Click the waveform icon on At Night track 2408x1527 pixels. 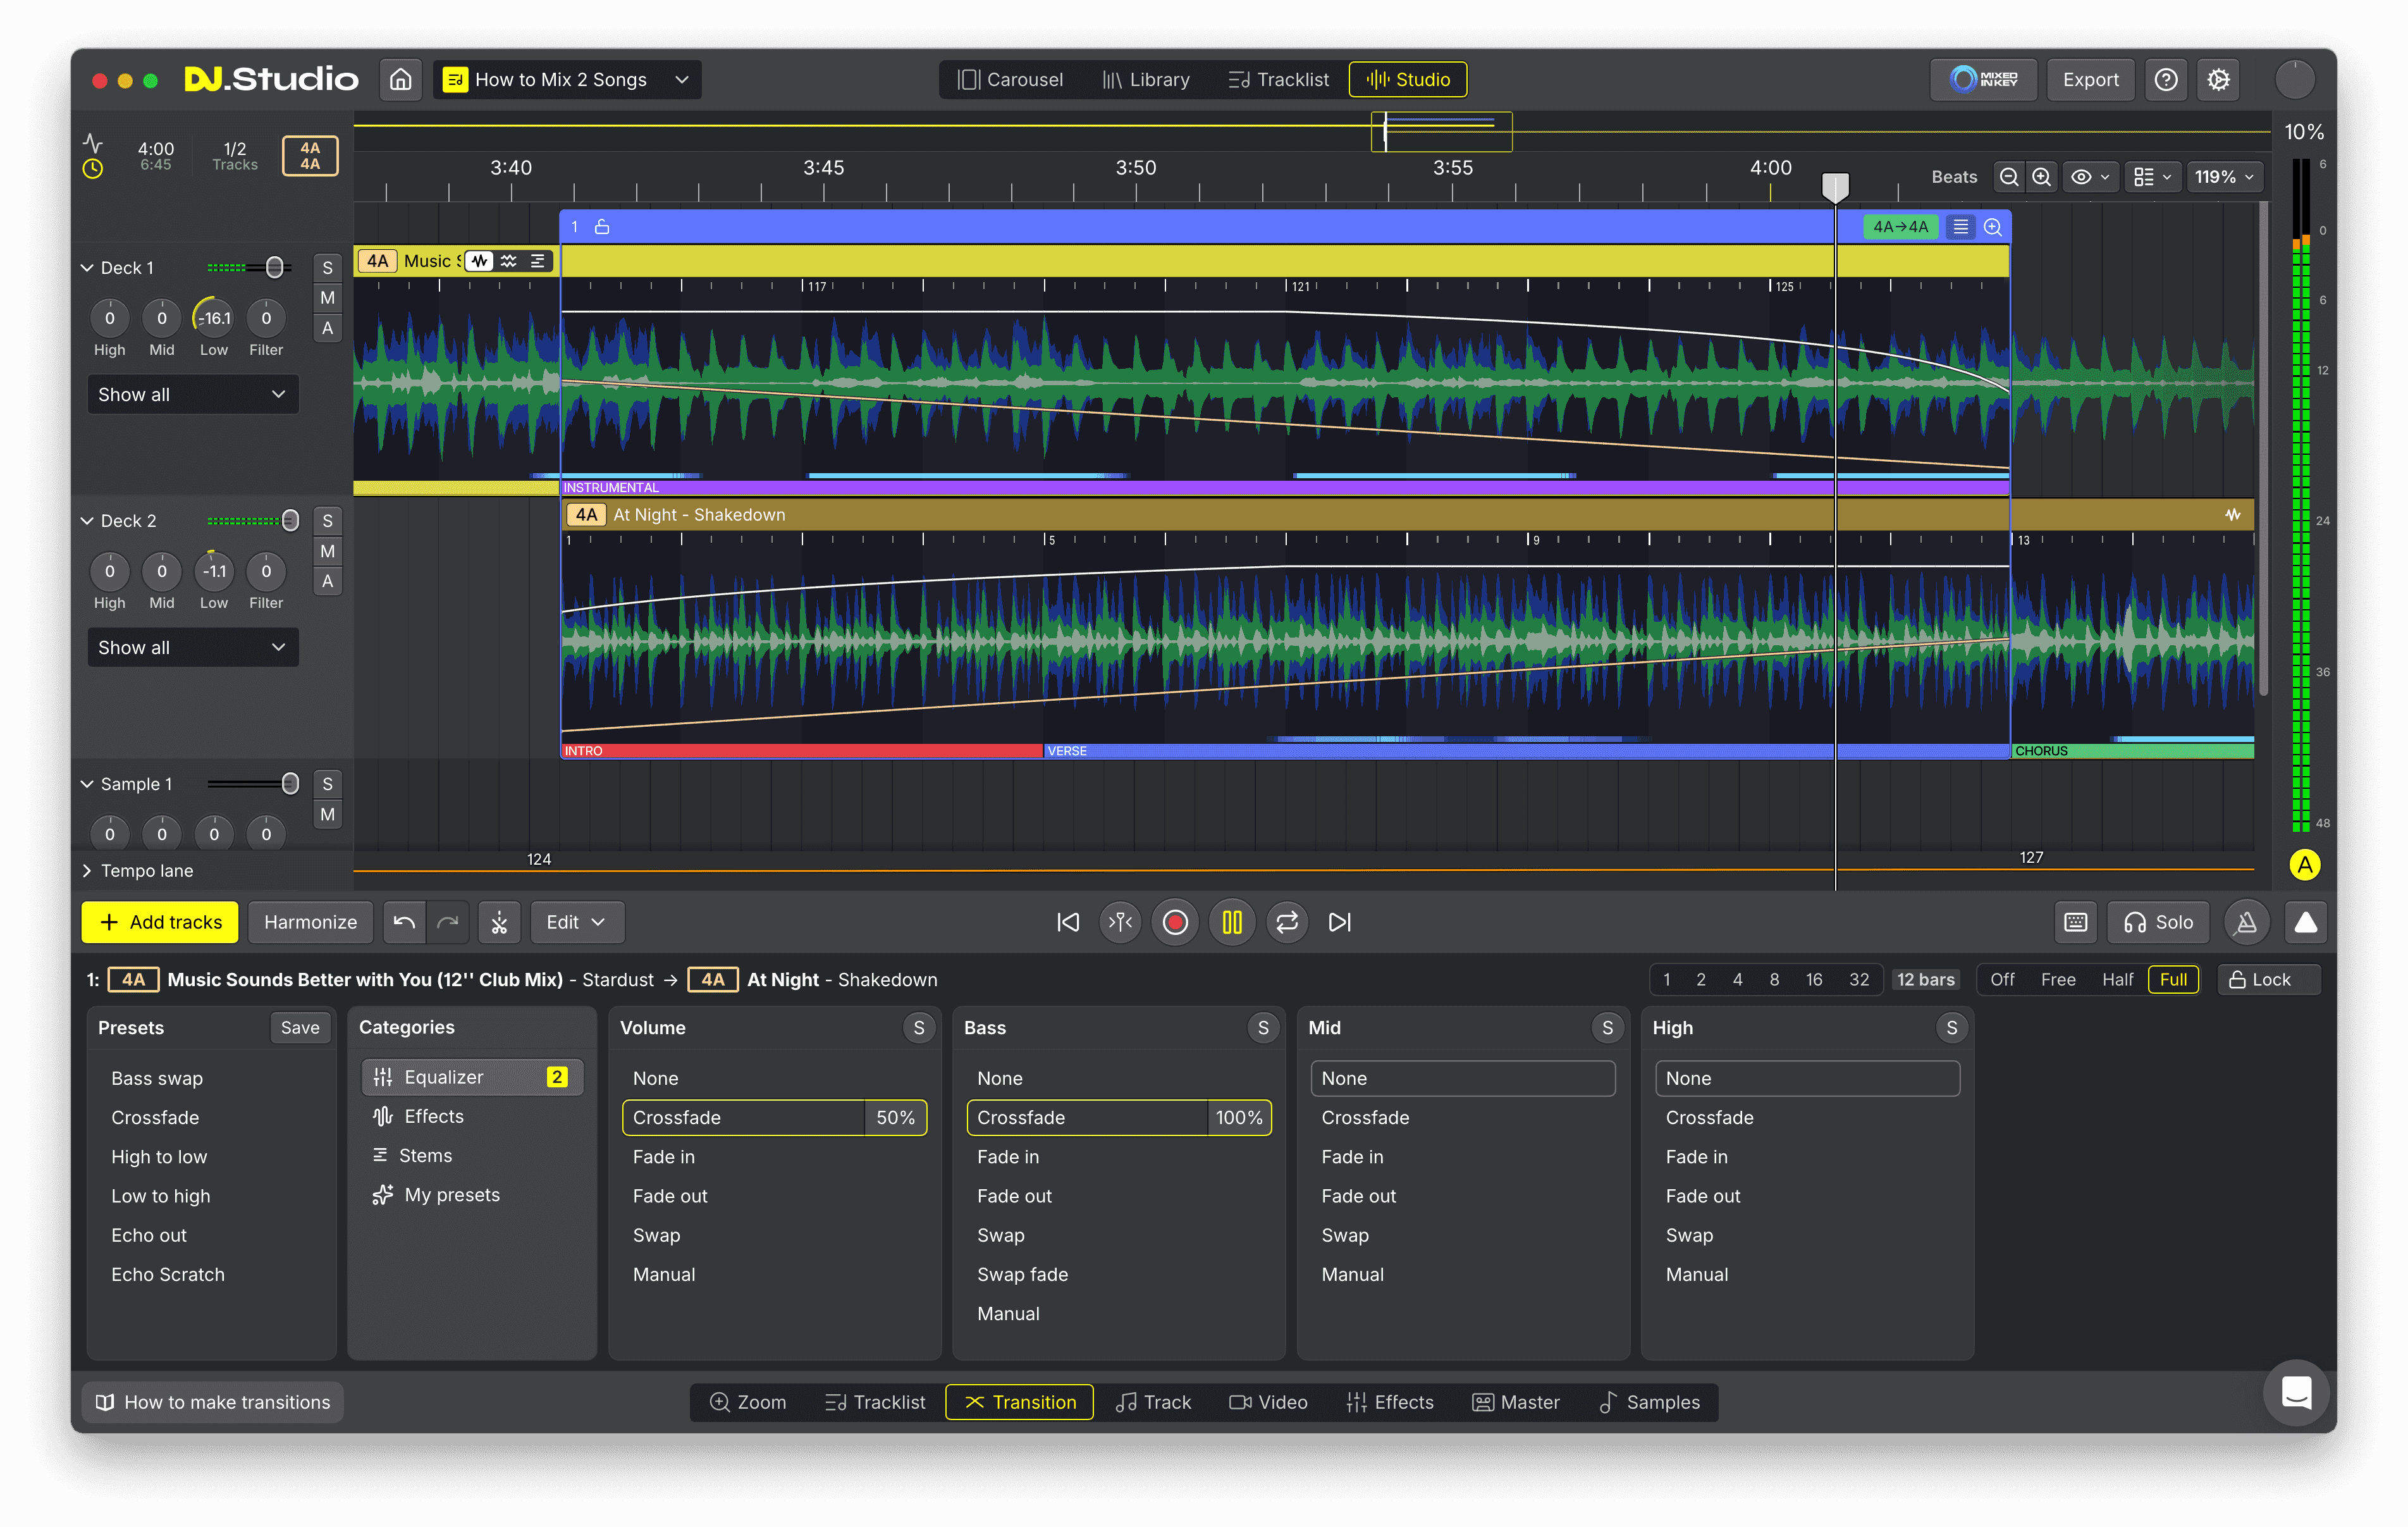tap(2233, 514)
